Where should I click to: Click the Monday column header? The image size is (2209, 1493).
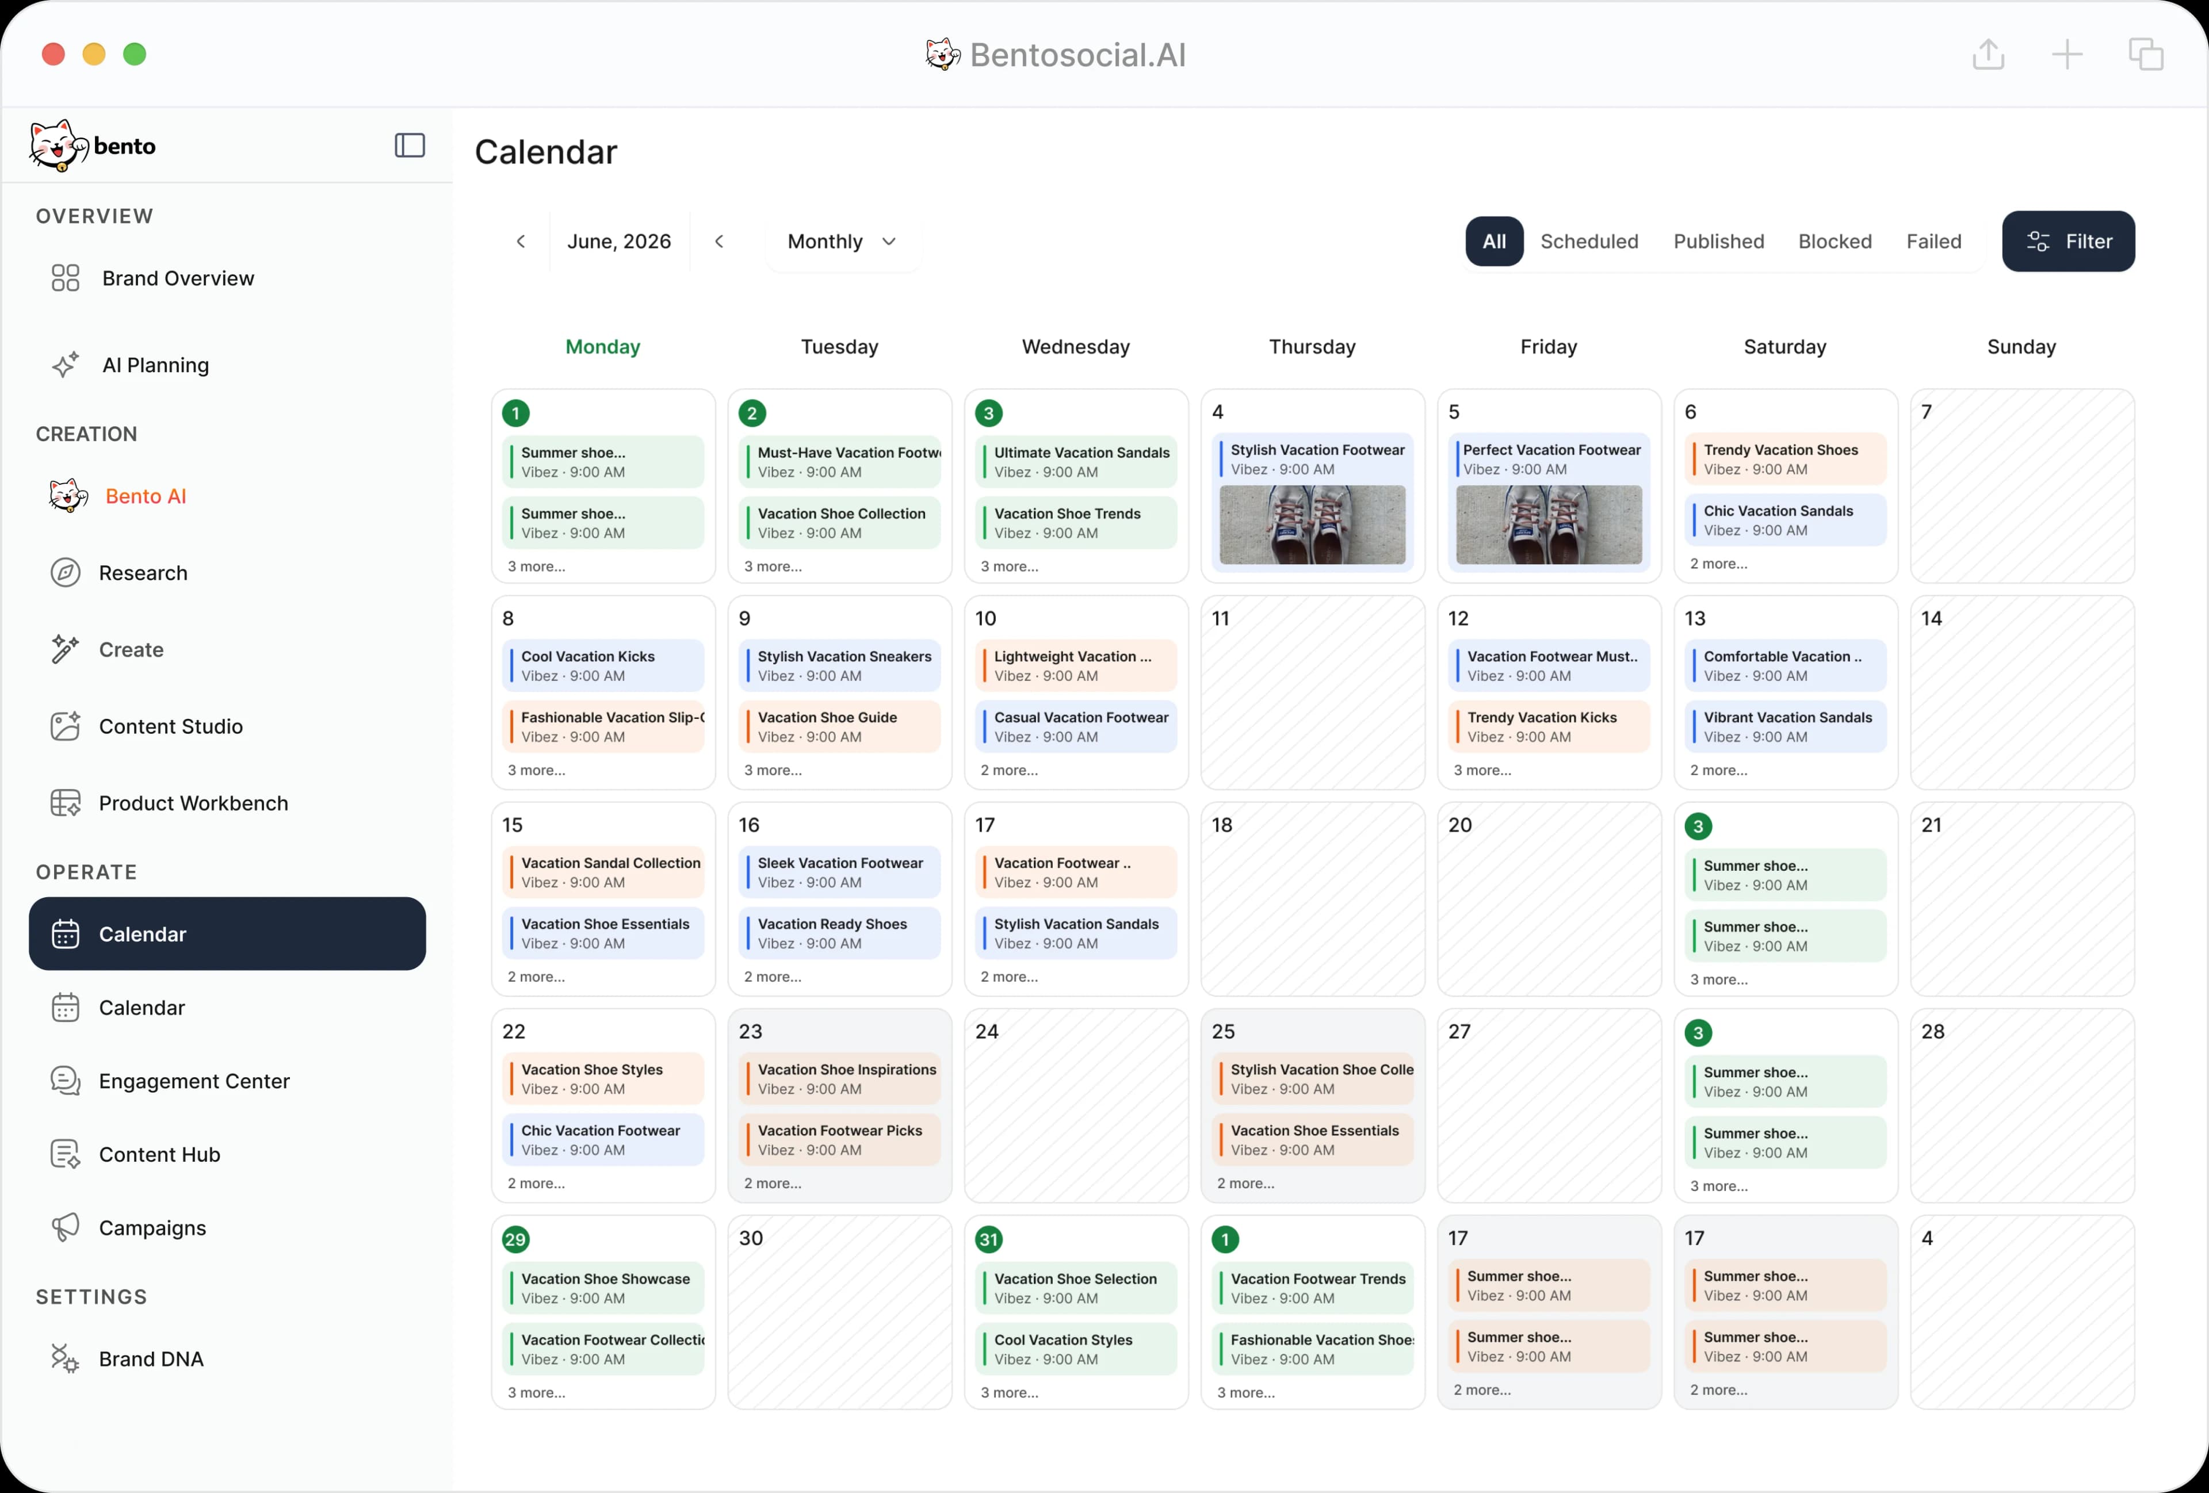[x=603, y=347]
